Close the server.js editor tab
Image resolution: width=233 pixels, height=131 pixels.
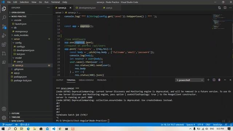point(70,8)
